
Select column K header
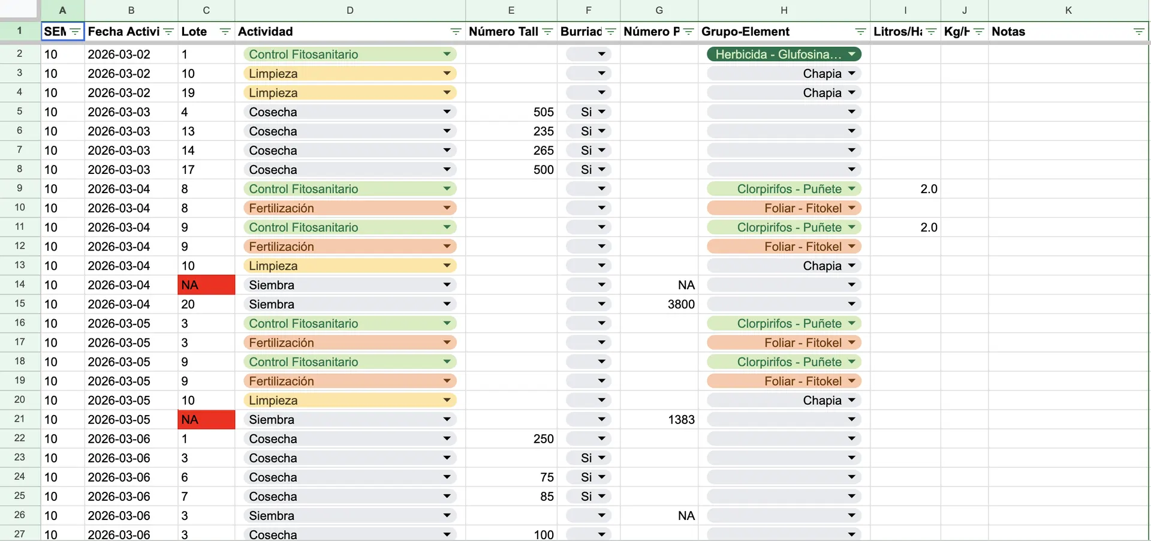point(1068,10)
